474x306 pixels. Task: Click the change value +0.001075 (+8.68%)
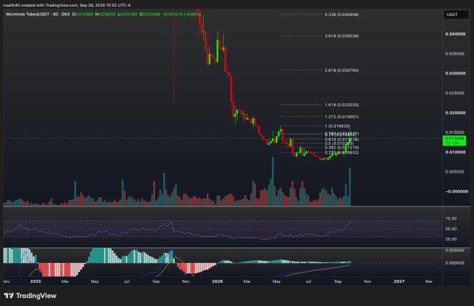182,14
